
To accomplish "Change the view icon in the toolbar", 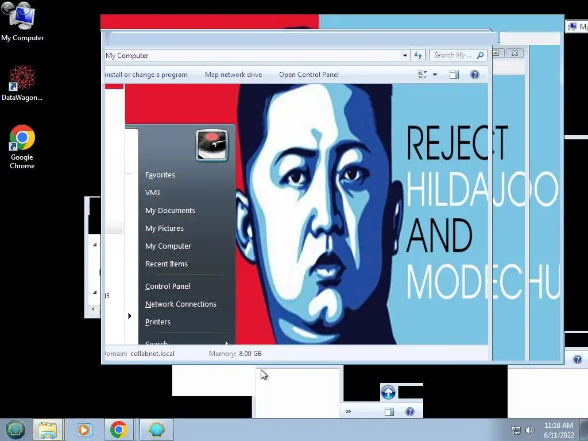I will (423, 75).
